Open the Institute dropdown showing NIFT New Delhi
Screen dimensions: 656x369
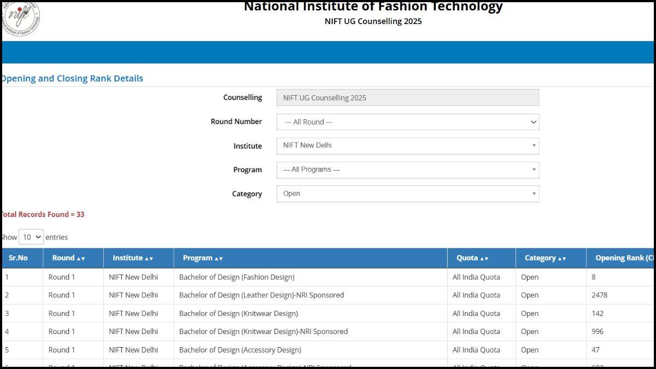(407, 146)
